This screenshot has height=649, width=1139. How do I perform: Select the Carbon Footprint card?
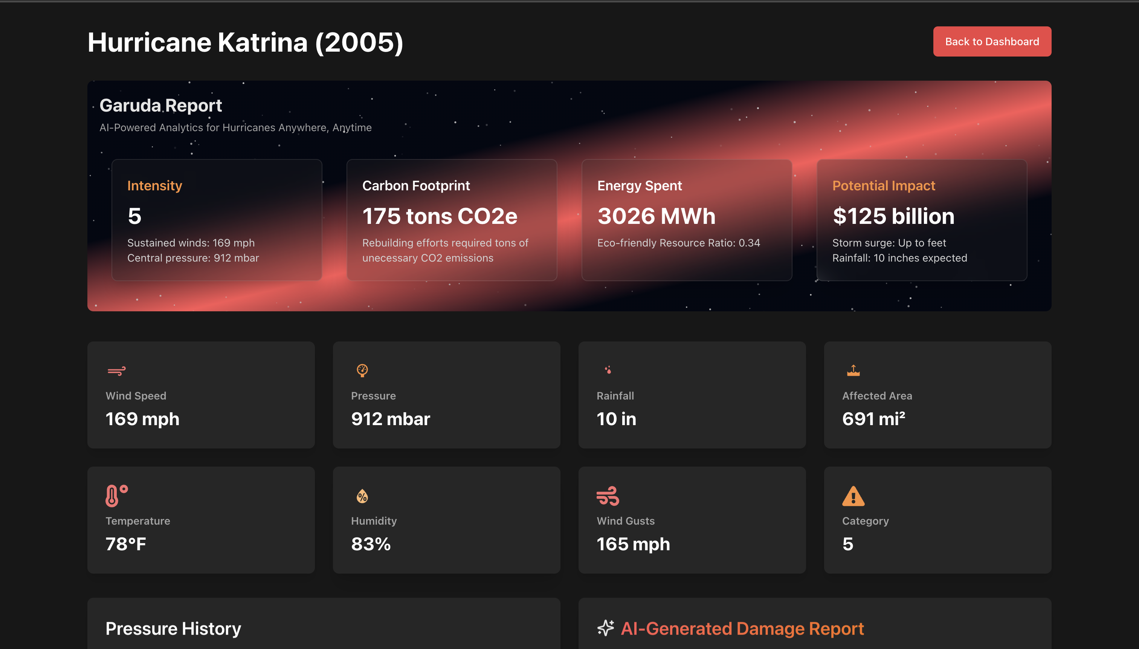[452, 220]
